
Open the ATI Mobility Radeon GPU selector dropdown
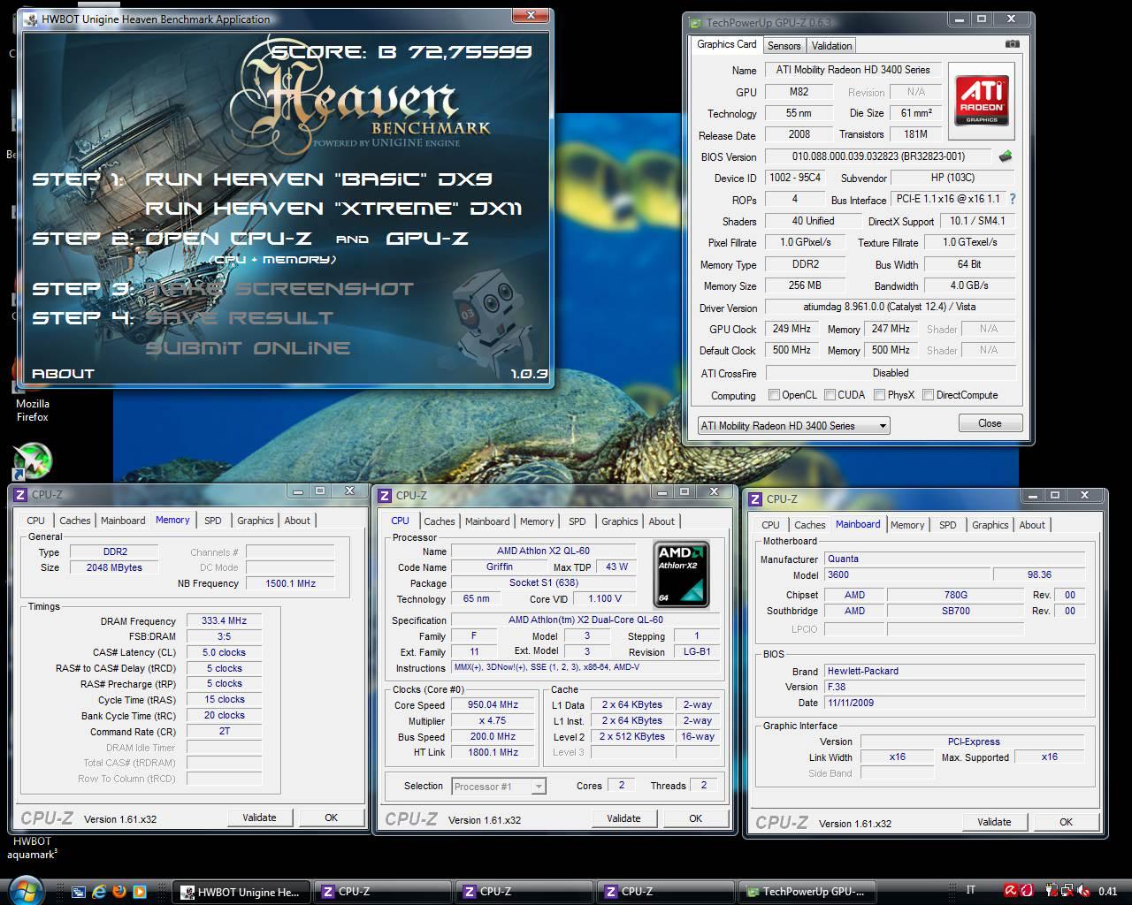[x=793, y=426]
